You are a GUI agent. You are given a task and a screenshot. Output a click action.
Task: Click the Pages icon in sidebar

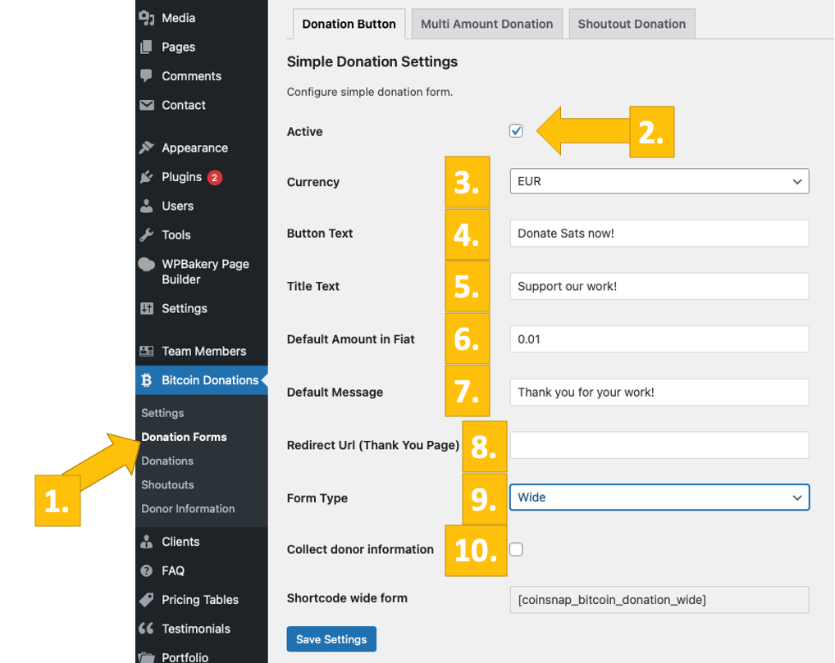coord(147,47)
